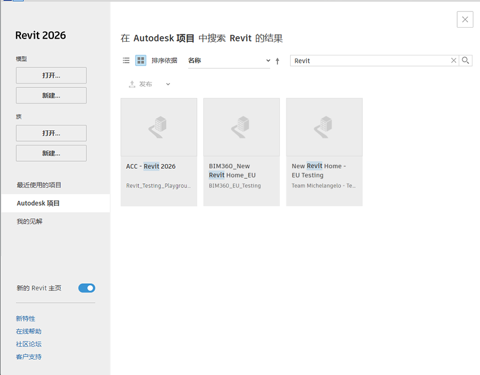Image resolution: width=480 pixels, height=375 pixels.
Task: Click 新建 under 模型
Action: coord(51,96)
